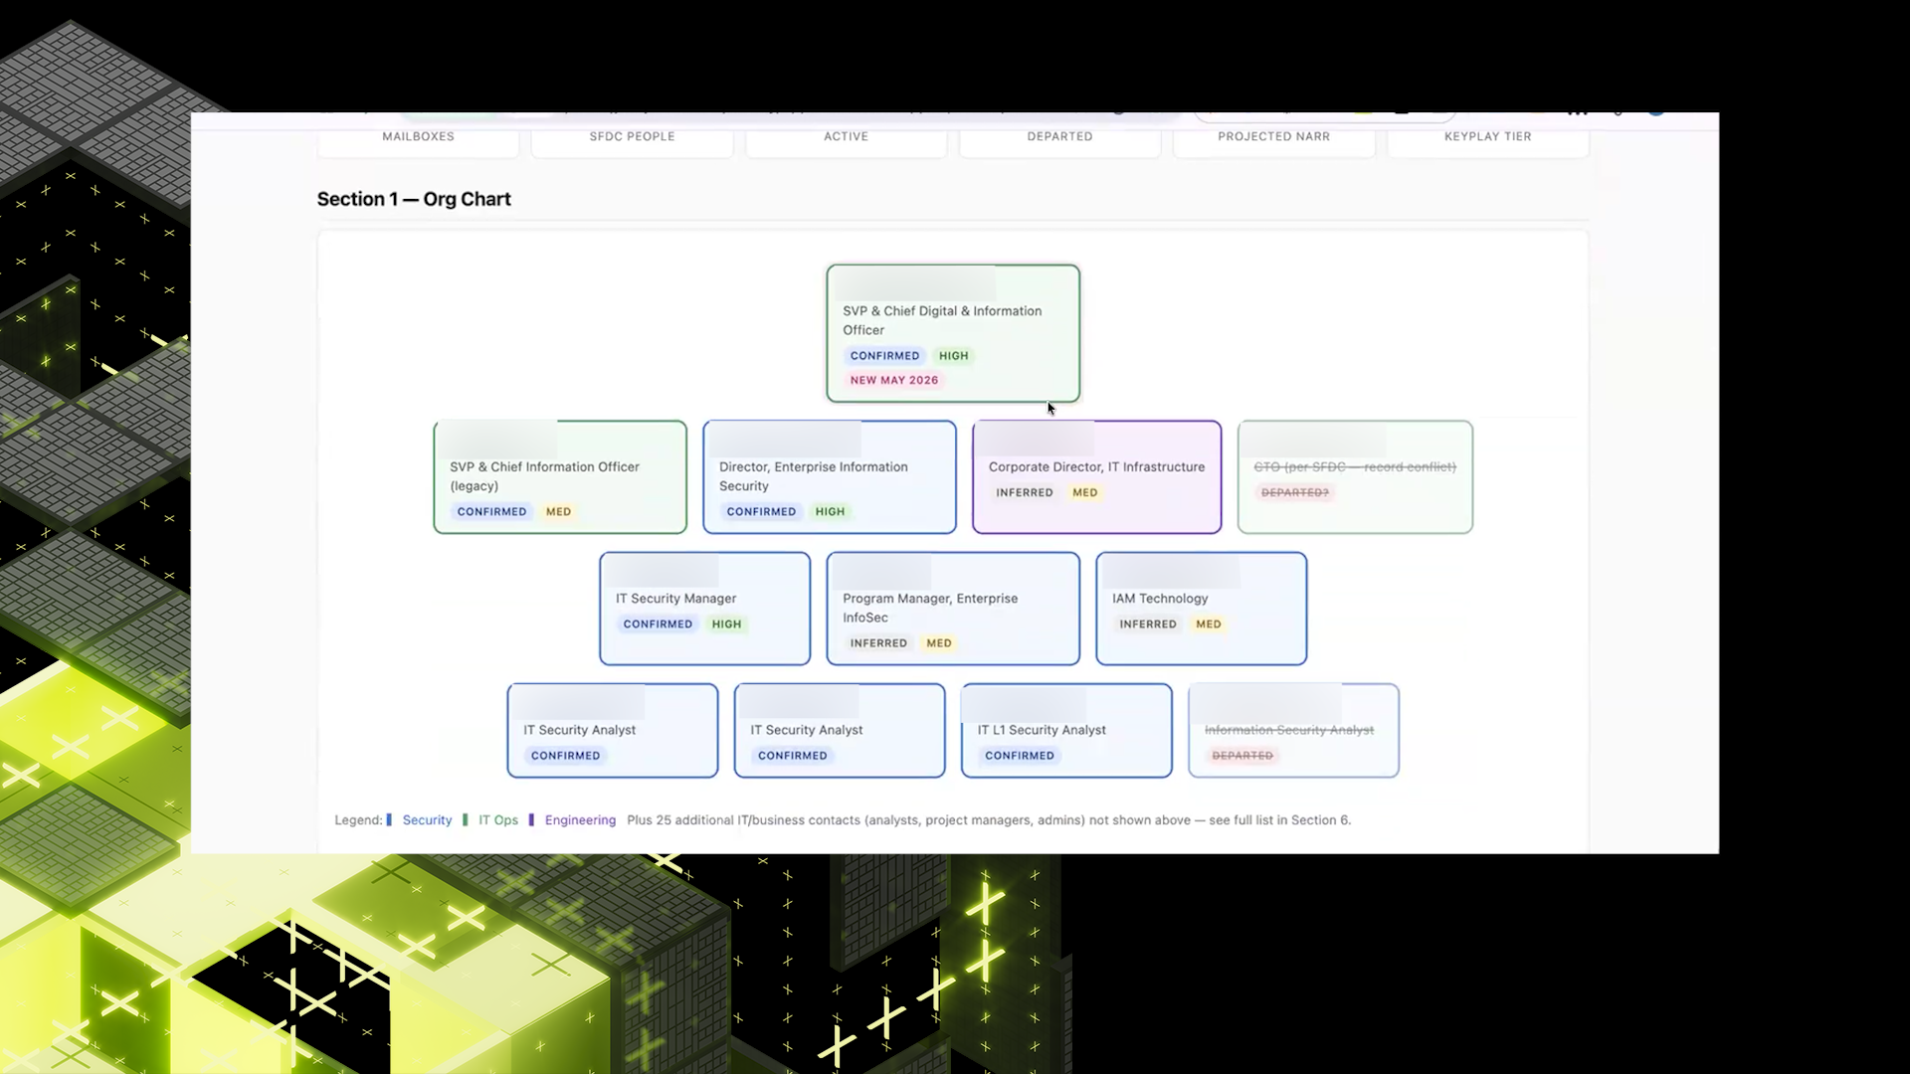Click the MAILBOXES stat tile

click(418, 136)
